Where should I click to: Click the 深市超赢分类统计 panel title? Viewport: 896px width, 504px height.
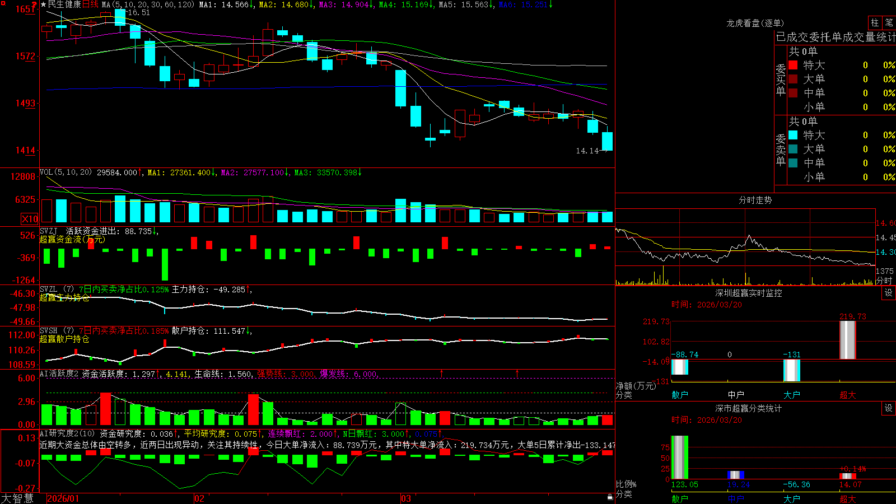pos(748,408)
